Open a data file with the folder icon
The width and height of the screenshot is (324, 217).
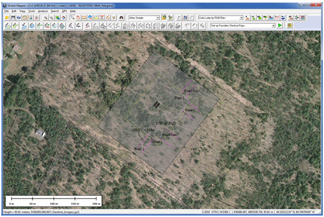pos(7,18)
